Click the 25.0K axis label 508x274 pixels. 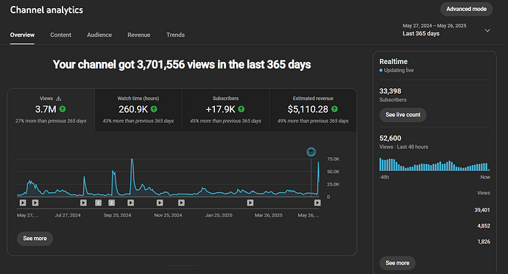(x=333, y=184)
